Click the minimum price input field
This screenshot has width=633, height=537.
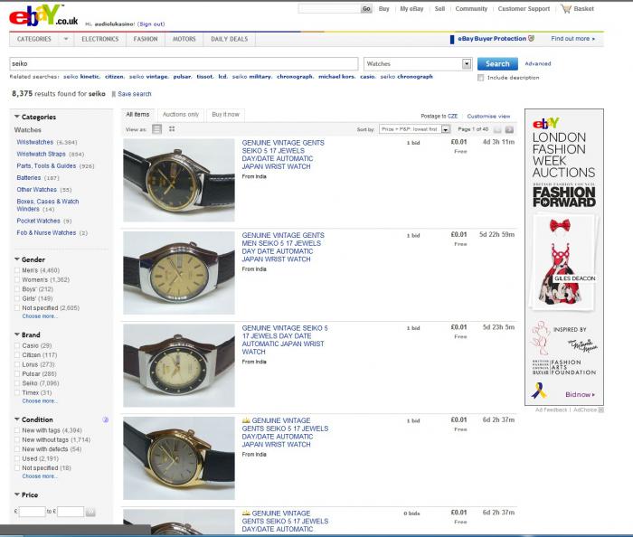tap(32, 512)
